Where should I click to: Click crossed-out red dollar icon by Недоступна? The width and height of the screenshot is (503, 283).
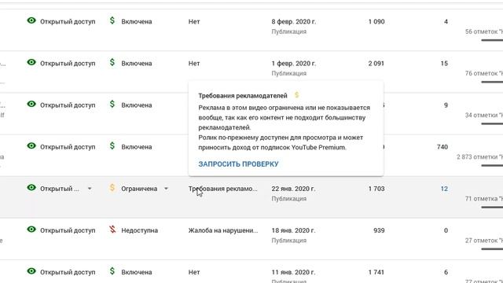click(112, 230)
